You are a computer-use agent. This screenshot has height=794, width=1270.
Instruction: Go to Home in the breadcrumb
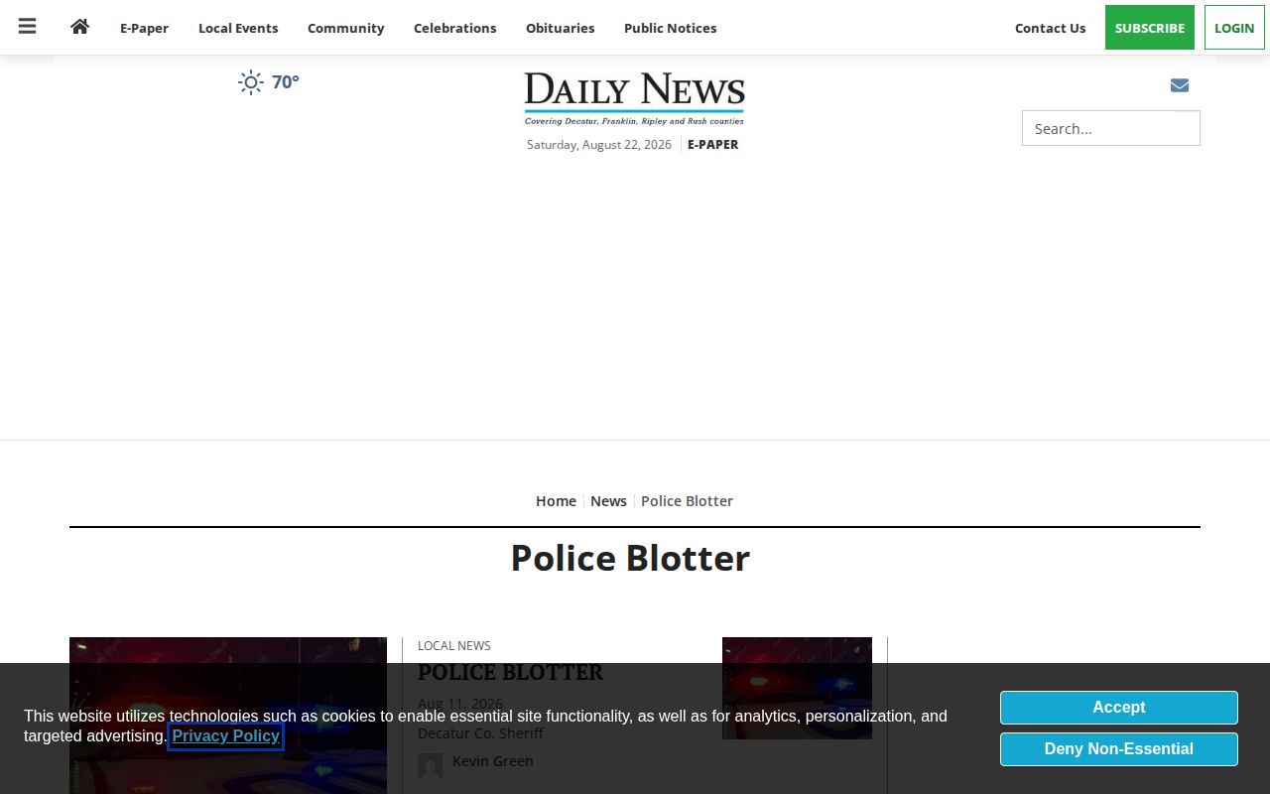coord(556,501)
